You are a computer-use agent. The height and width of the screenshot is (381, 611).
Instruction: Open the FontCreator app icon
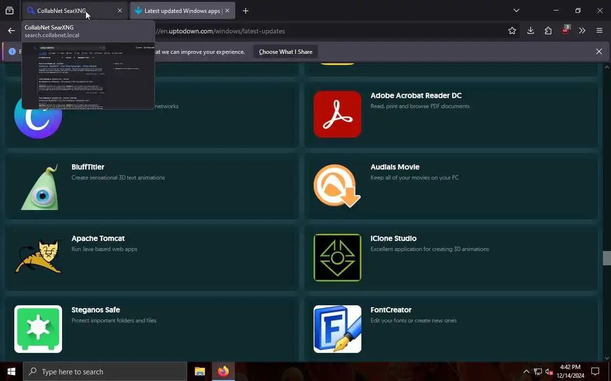point(337,329)
